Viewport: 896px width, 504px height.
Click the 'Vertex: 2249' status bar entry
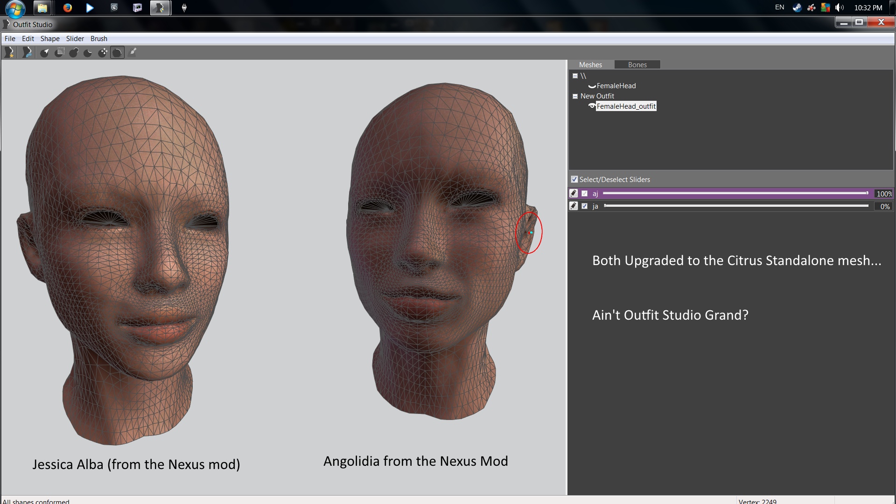(757, 501)
